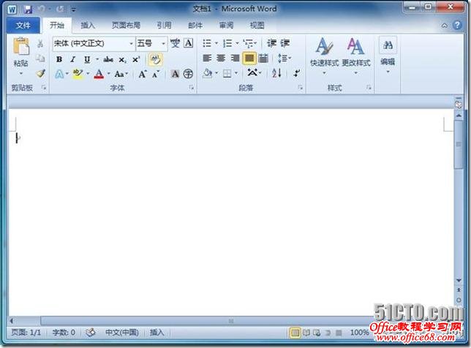This screenshot has height=348, width=471.
Task: Click the Grow Font icon
Action: (x=143, y=74)
